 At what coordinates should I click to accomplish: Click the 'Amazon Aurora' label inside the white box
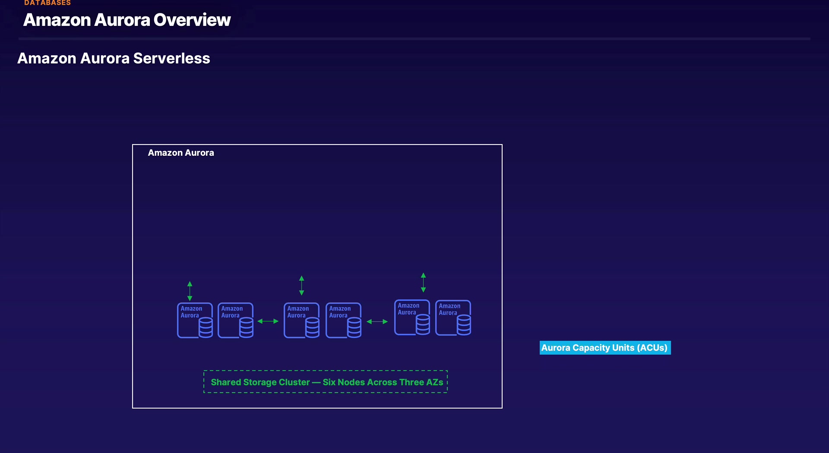coord(181,153)
